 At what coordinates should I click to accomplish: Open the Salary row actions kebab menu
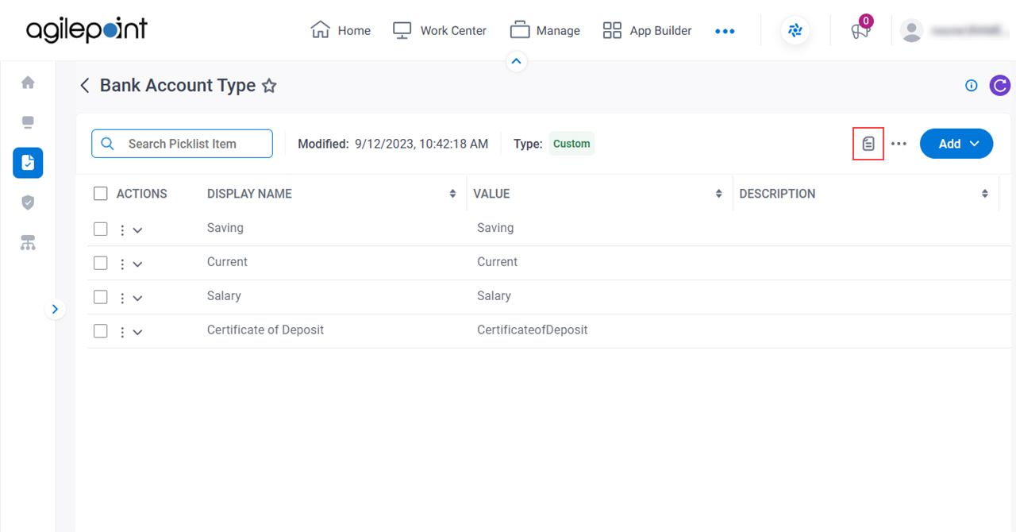click(122, 299)
